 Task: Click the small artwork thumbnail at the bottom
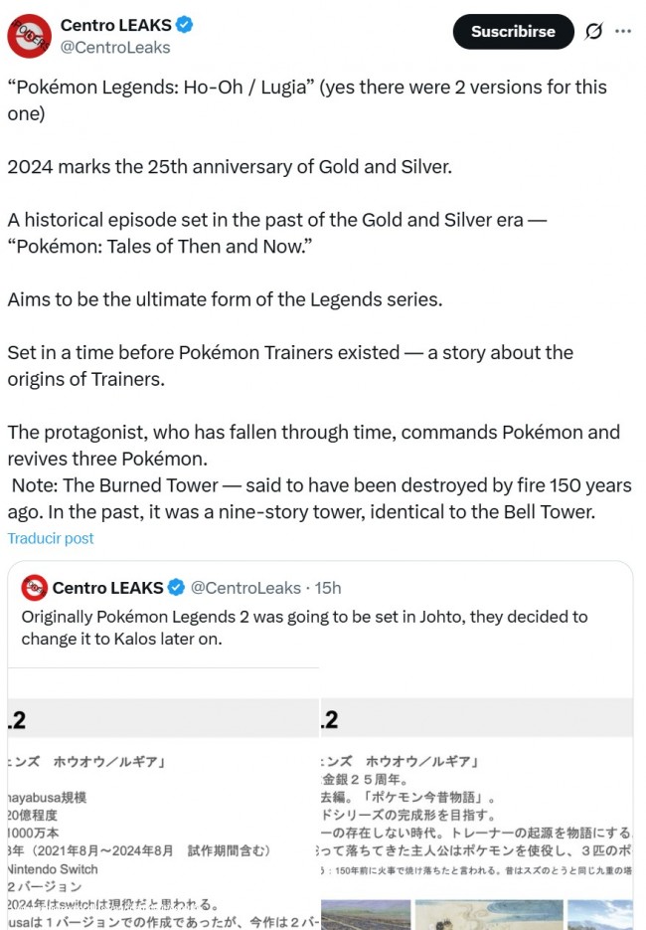[368, 915]
